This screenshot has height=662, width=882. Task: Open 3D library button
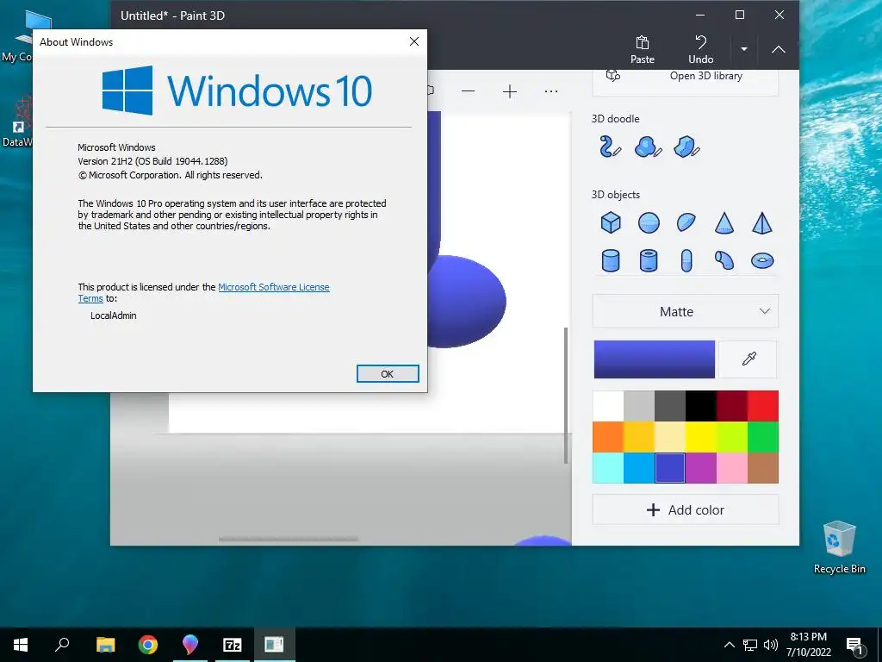point(685,77)
